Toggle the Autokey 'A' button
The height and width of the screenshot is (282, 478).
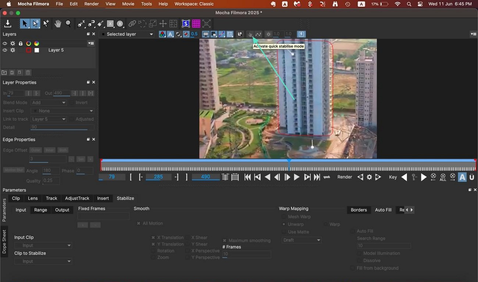point(462,177)
